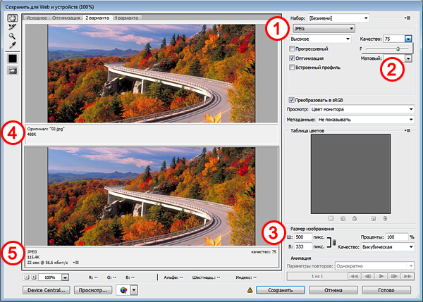Click the yellow warning icon
This screenshot has height=302, width=423.
(x=250, y=290)
